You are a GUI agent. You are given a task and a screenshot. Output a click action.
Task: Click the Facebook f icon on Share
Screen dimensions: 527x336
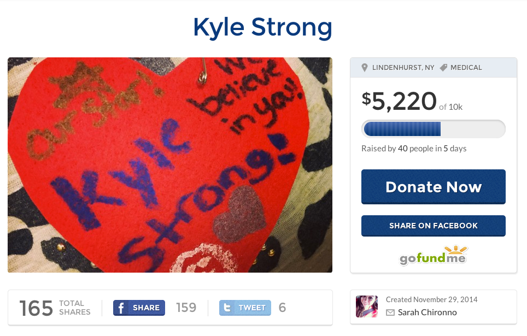click(121, 308)
